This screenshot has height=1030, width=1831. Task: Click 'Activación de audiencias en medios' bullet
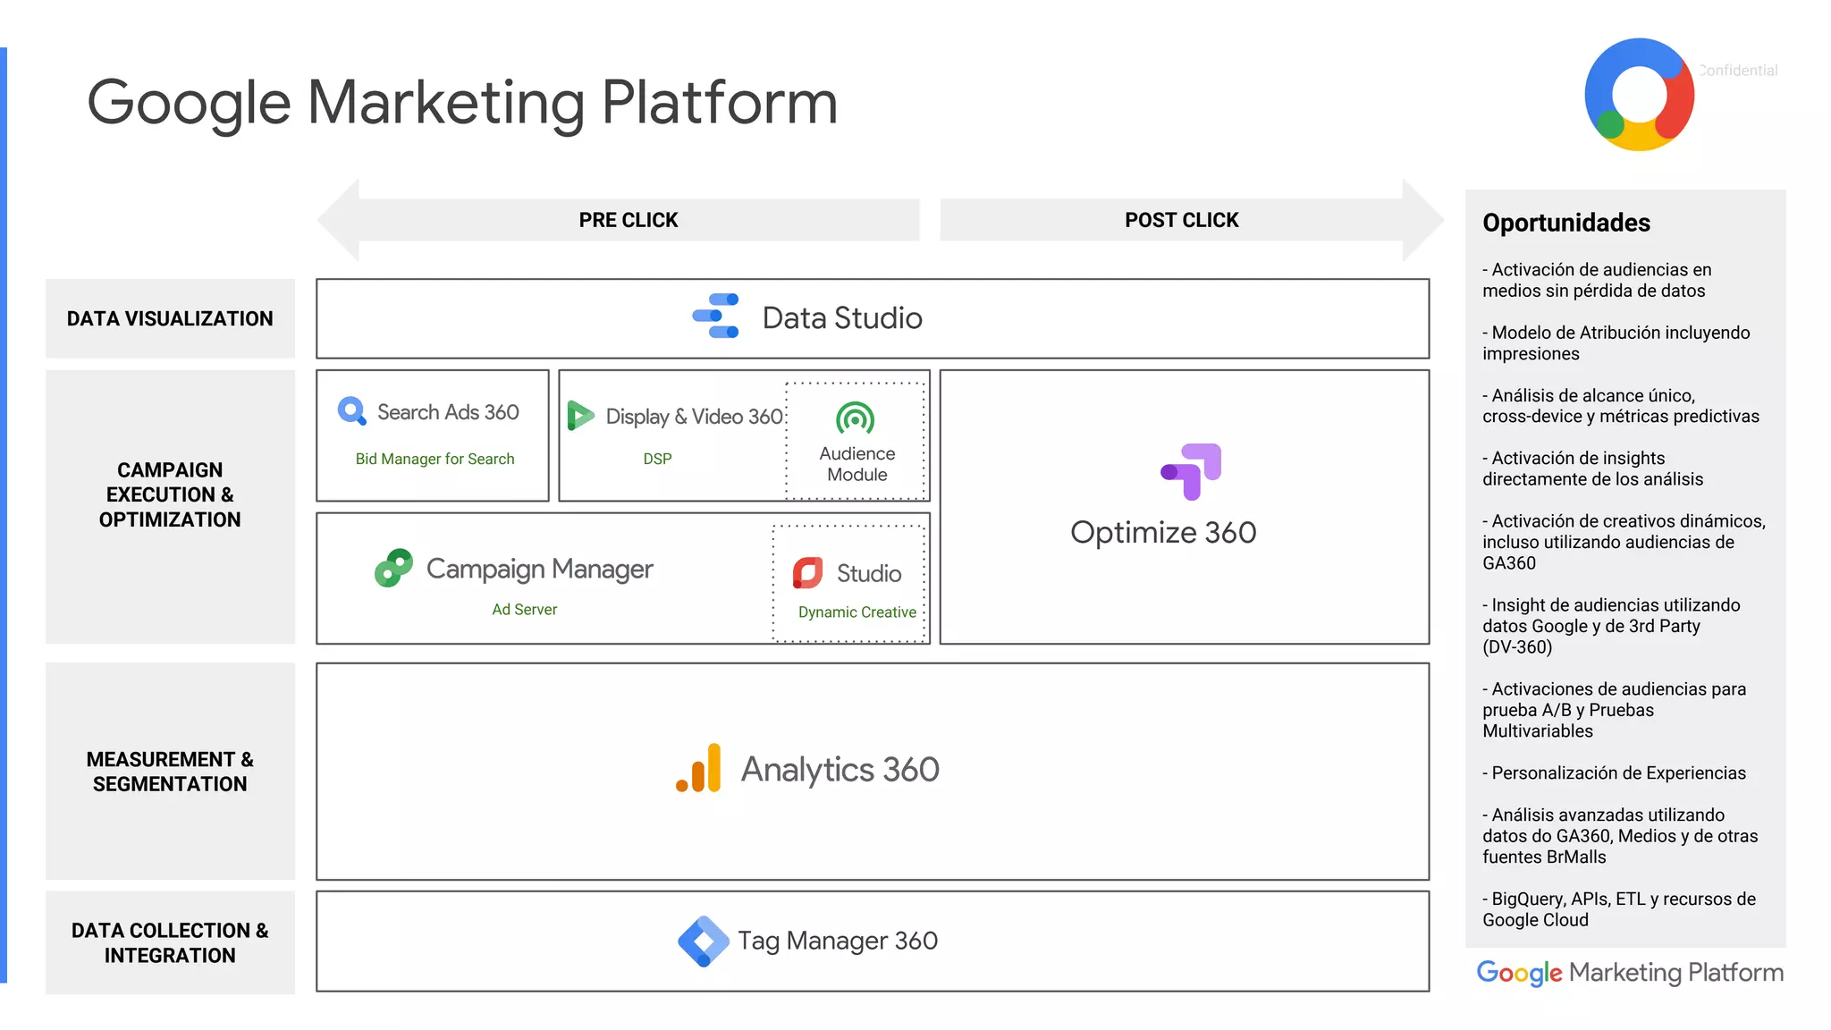pyautogui.click(x=1597, y=281)
